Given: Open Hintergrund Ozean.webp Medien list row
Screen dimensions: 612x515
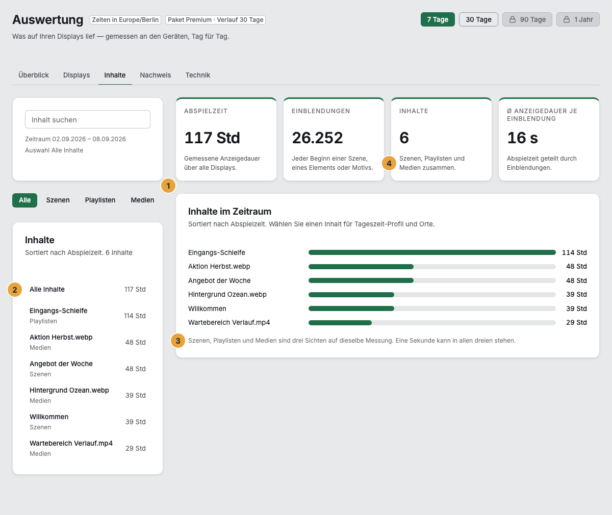Looking at the screenshot, I should (x=88, y=395).
